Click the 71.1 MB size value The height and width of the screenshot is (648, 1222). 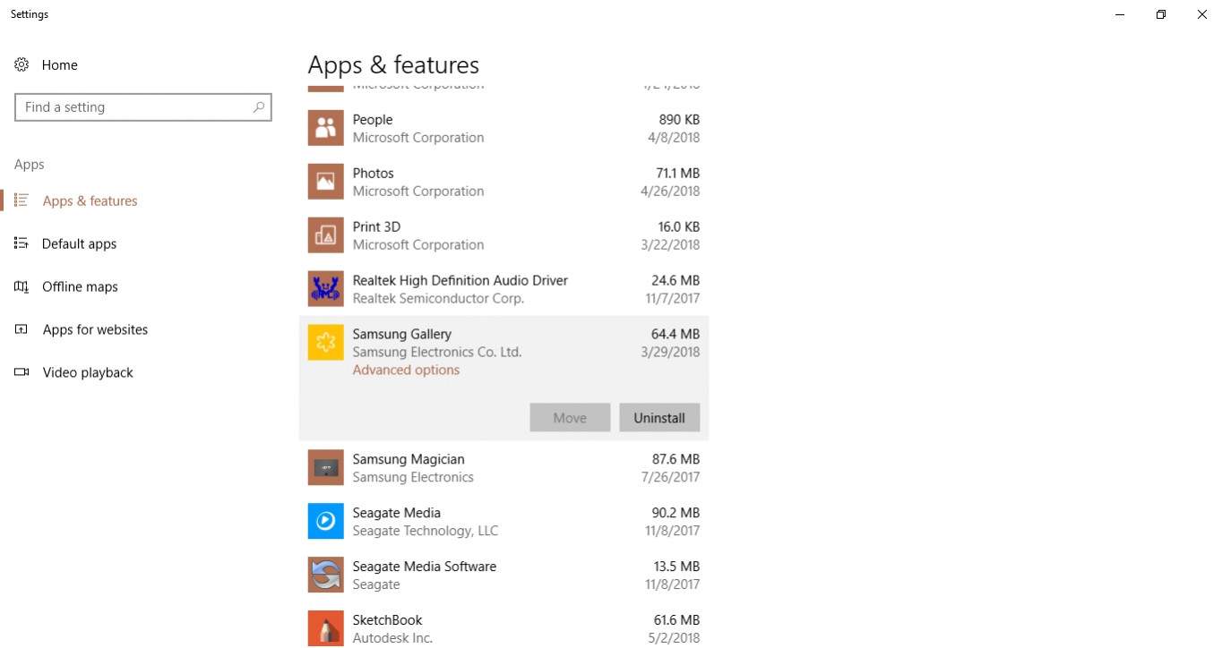coord(677,173)
